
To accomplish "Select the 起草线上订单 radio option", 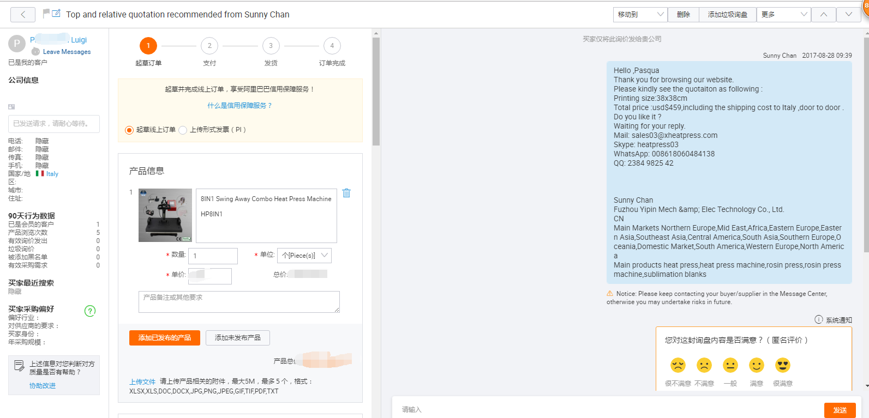I will pyautogui.click(x=129, y=130).
